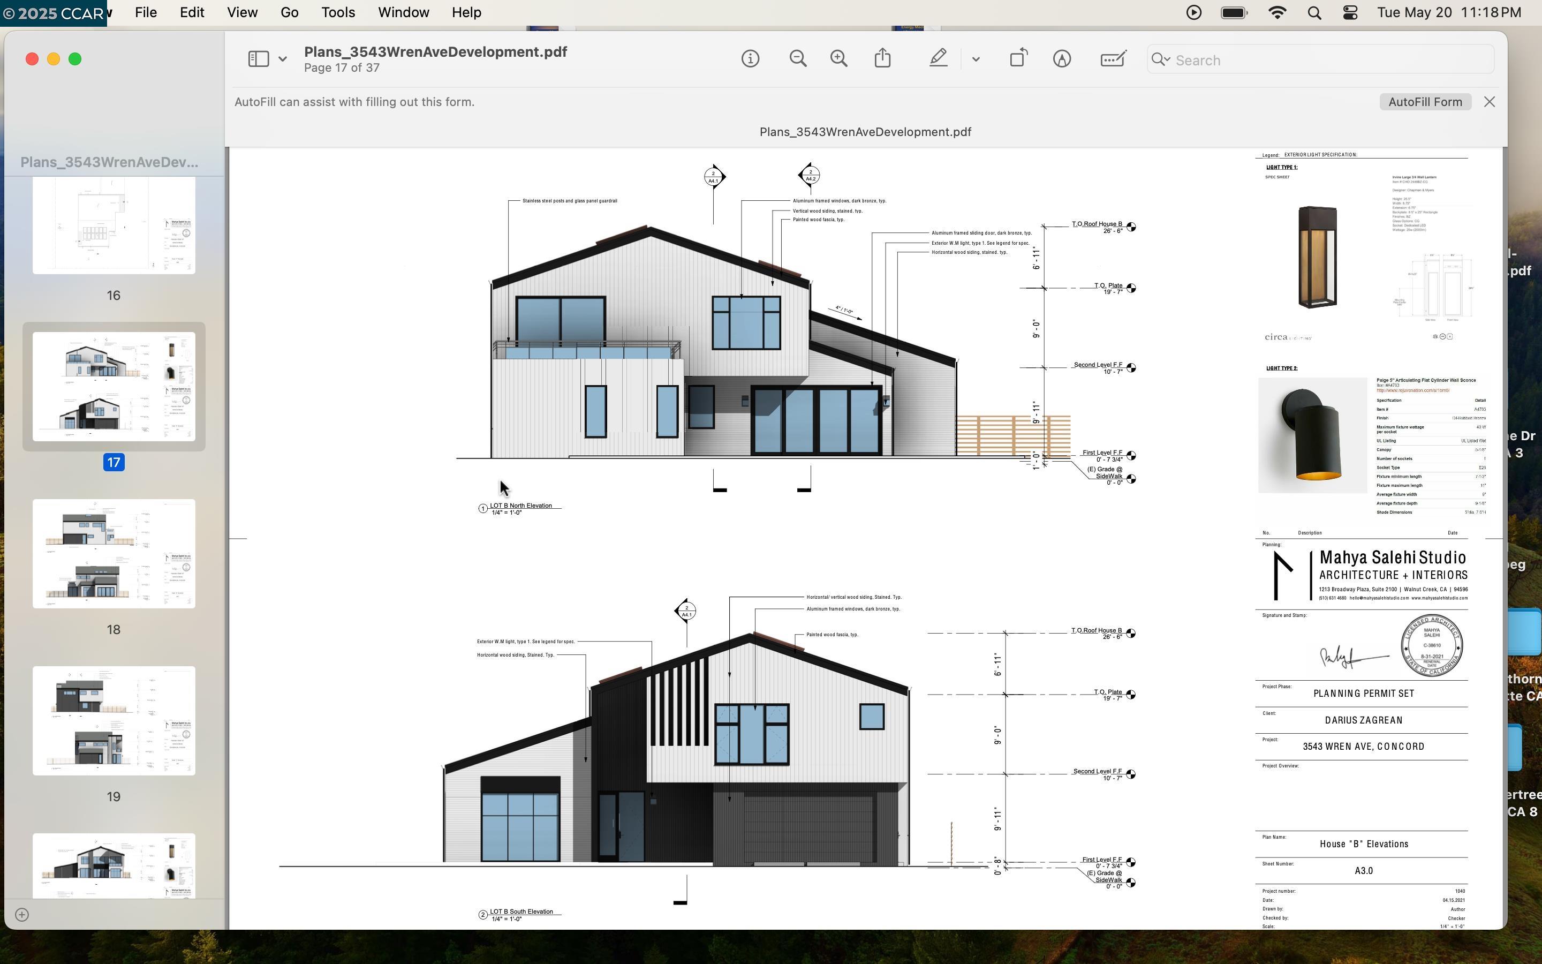This screenshot has width=1542, height=964.
Task: Click the AutoFill Form button
Action: (1425, 102)
